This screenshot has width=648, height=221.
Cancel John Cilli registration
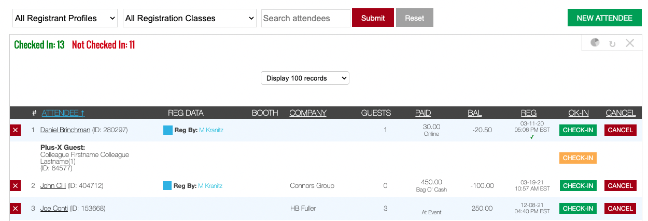[x=620, y=186]
